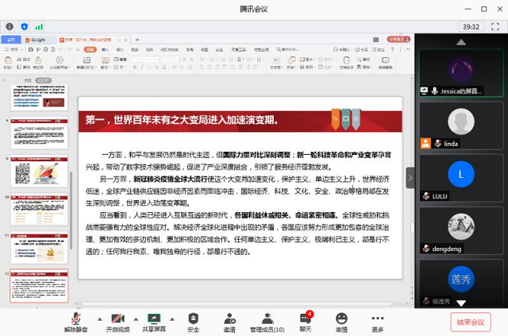
Task: Open the manage members (管理成员) panel
Action: pyautogui.click(x=267, y=318)
